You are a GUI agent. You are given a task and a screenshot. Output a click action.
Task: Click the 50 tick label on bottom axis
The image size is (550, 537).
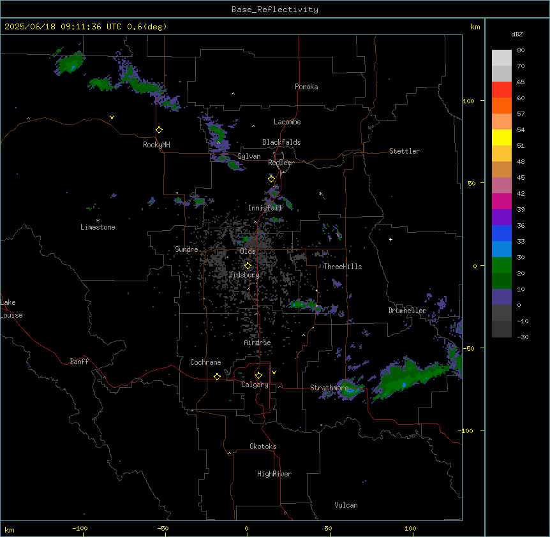pyautogui.click(x=328, y=528)
